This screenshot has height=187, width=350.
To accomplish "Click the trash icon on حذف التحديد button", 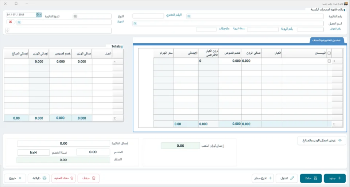I will (72, 178).
